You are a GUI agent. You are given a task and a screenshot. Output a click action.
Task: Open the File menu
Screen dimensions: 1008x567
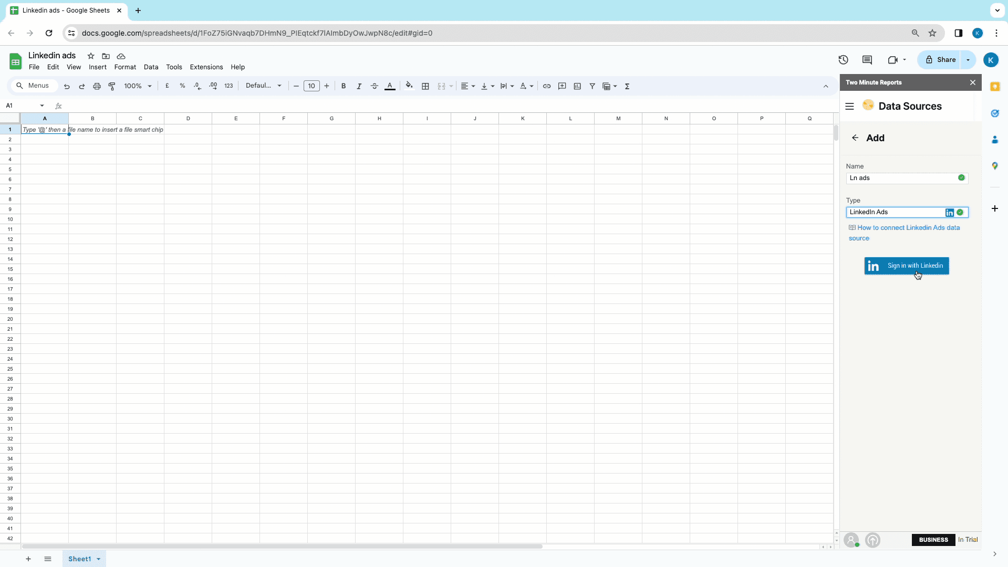34,67
